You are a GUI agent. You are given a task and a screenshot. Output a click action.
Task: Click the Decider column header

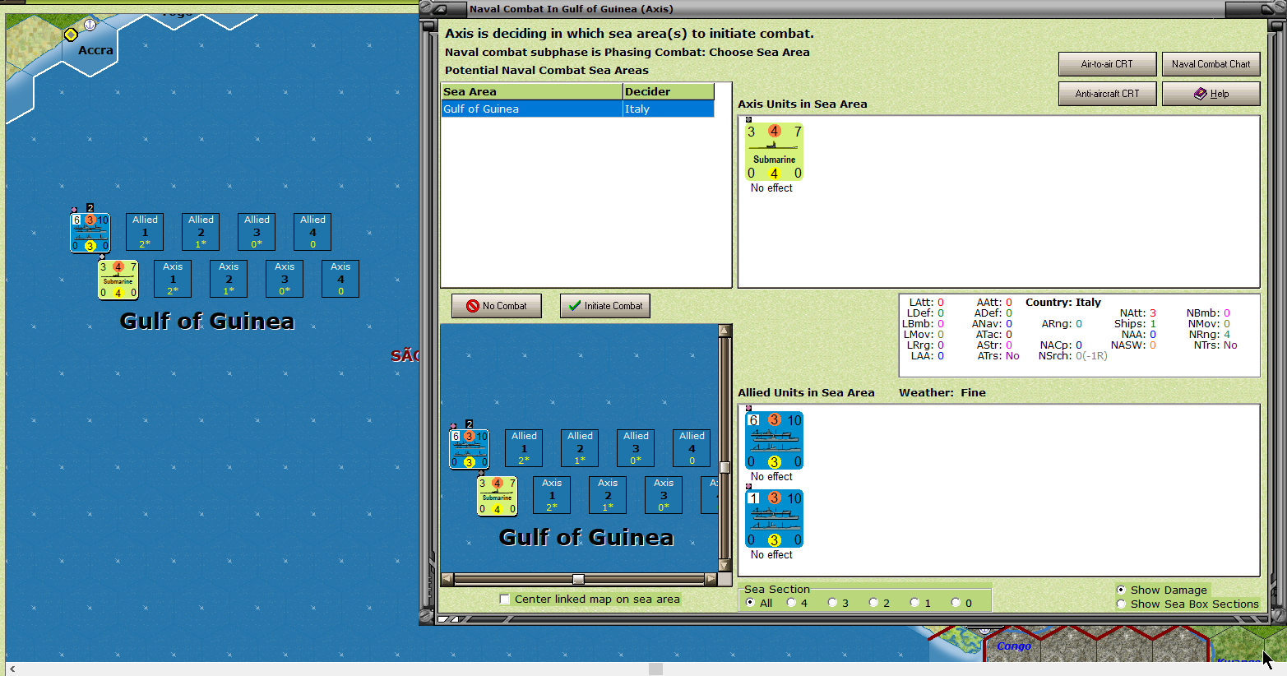(669, 91)
